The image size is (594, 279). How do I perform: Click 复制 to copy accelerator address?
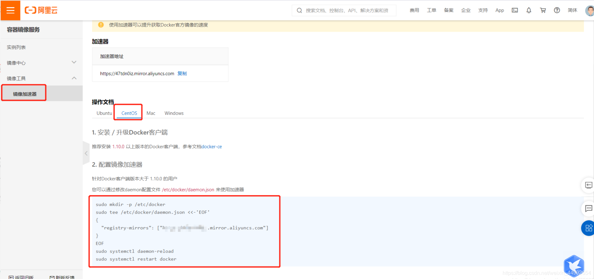(182, 74)
